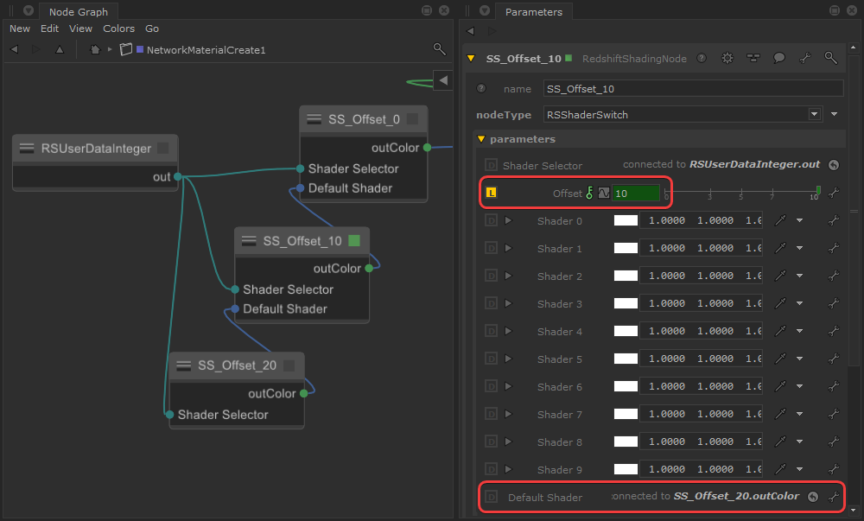Open the Shader 1 wrench menu
Image resolution: width=864 pixels, height=521 pixels.
[x=834, y=248]
